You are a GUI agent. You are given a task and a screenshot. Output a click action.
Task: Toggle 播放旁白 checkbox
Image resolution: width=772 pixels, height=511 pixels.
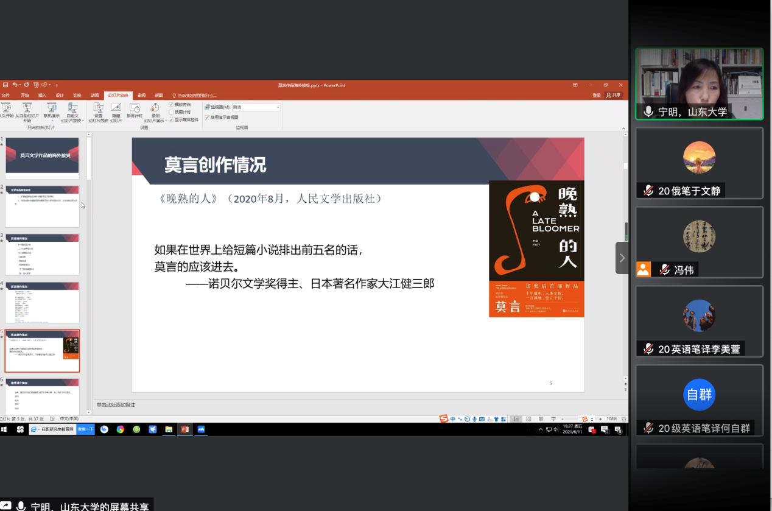click(x=171, y=105)
